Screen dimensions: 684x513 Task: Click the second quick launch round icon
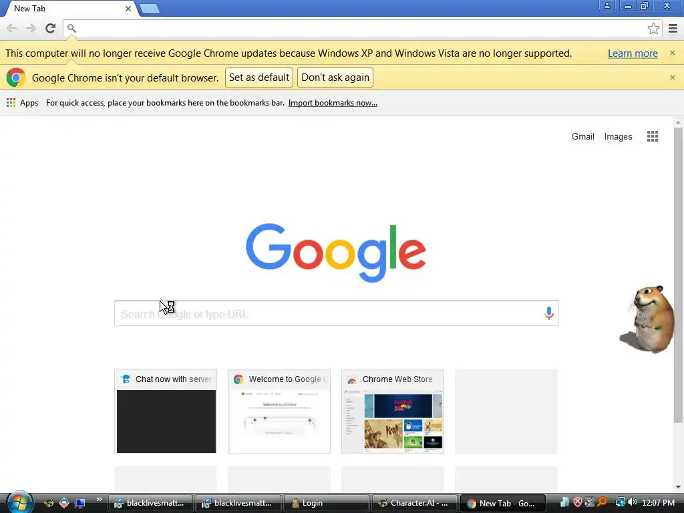click(64, 503)
